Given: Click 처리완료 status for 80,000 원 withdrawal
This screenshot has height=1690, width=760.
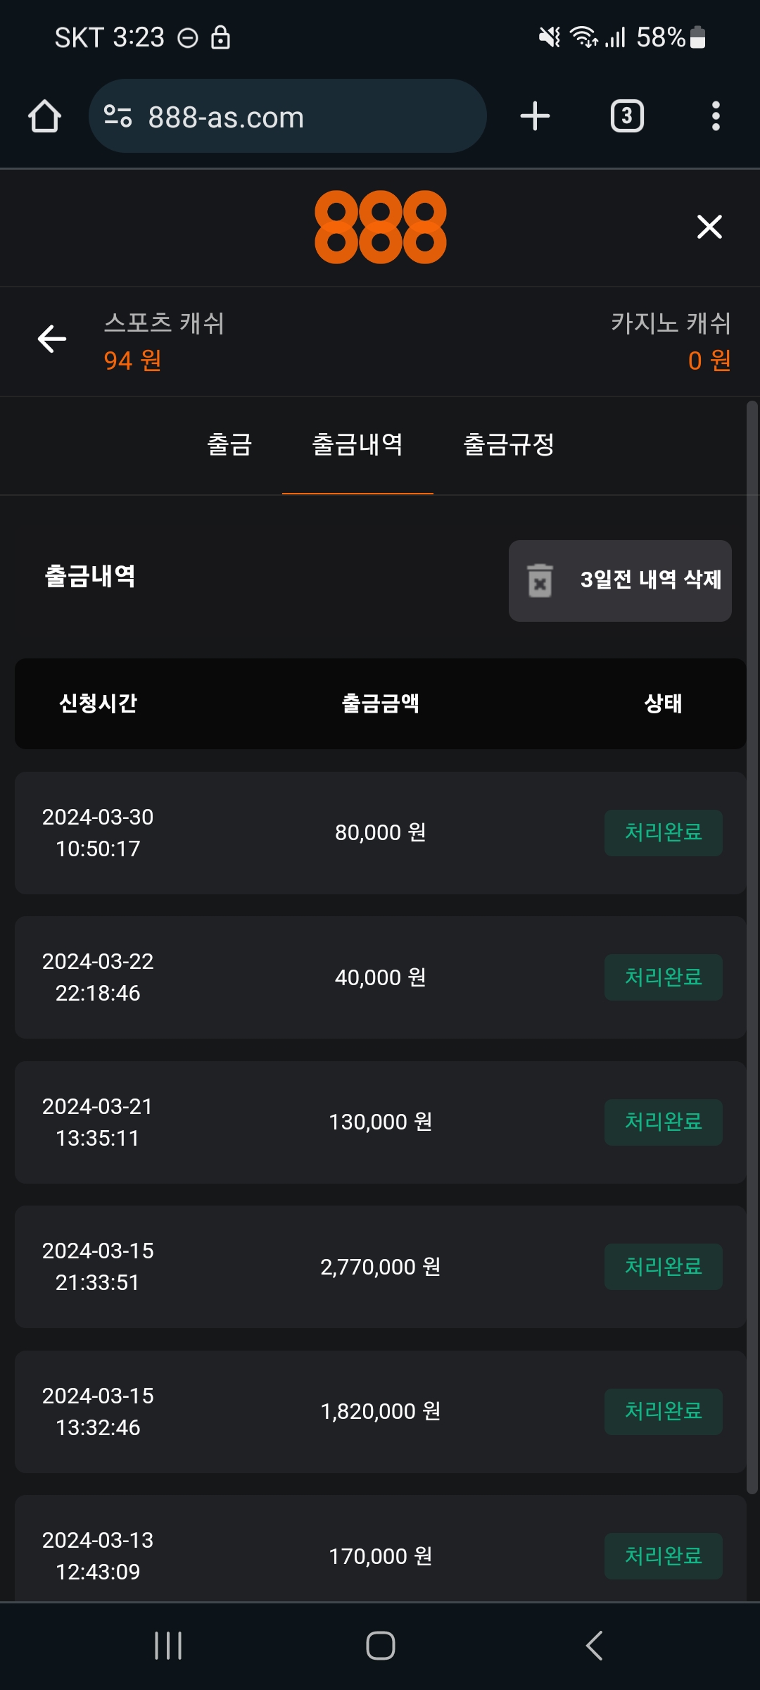Looking at the screenshot, I should [x=663, y=832].
